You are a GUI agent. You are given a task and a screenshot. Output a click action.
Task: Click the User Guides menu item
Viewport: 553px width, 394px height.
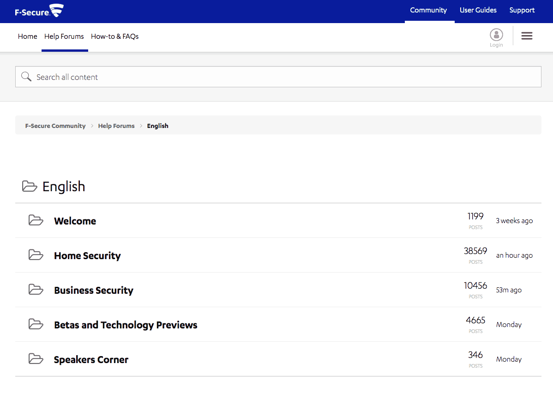tap(478, 10)
